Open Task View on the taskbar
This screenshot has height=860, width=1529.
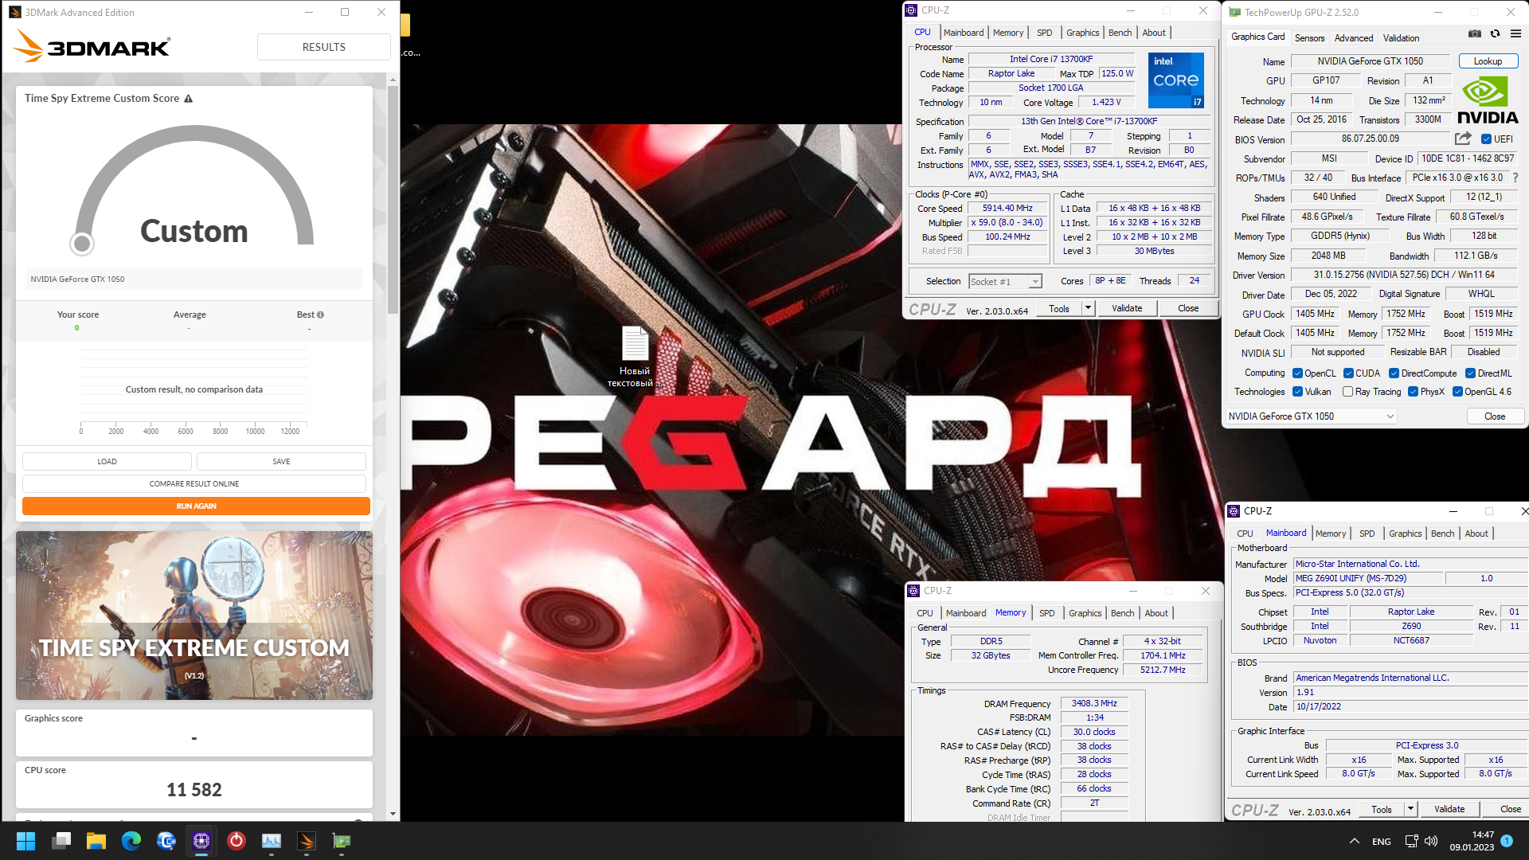coord(61,841)
